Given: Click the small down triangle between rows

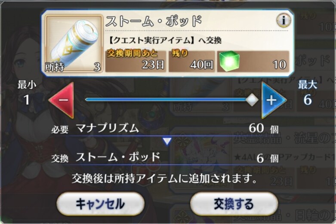Looking at the screenshot, I should point(167,141).
